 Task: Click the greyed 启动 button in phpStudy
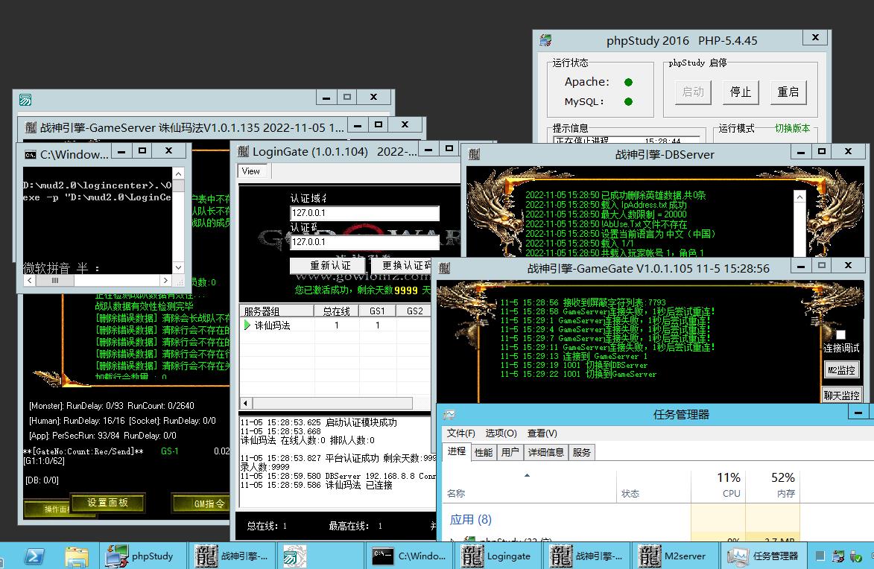[694, 92]
